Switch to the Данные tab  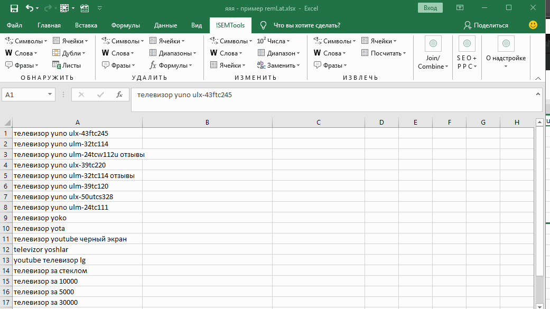tap(165, 25)
